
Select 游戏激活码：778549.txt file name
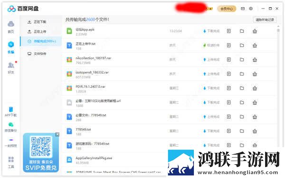(93, 144)
